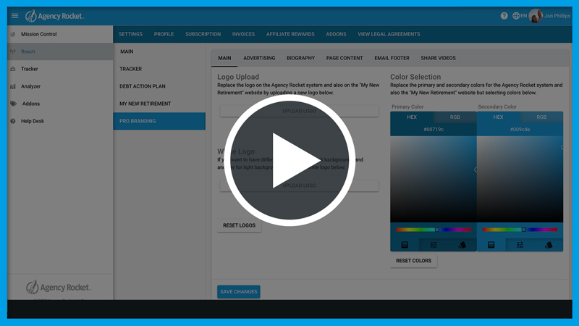Select HEX mode for Primary Color
This screenshot has height=326, width=579.
point(412,117)
